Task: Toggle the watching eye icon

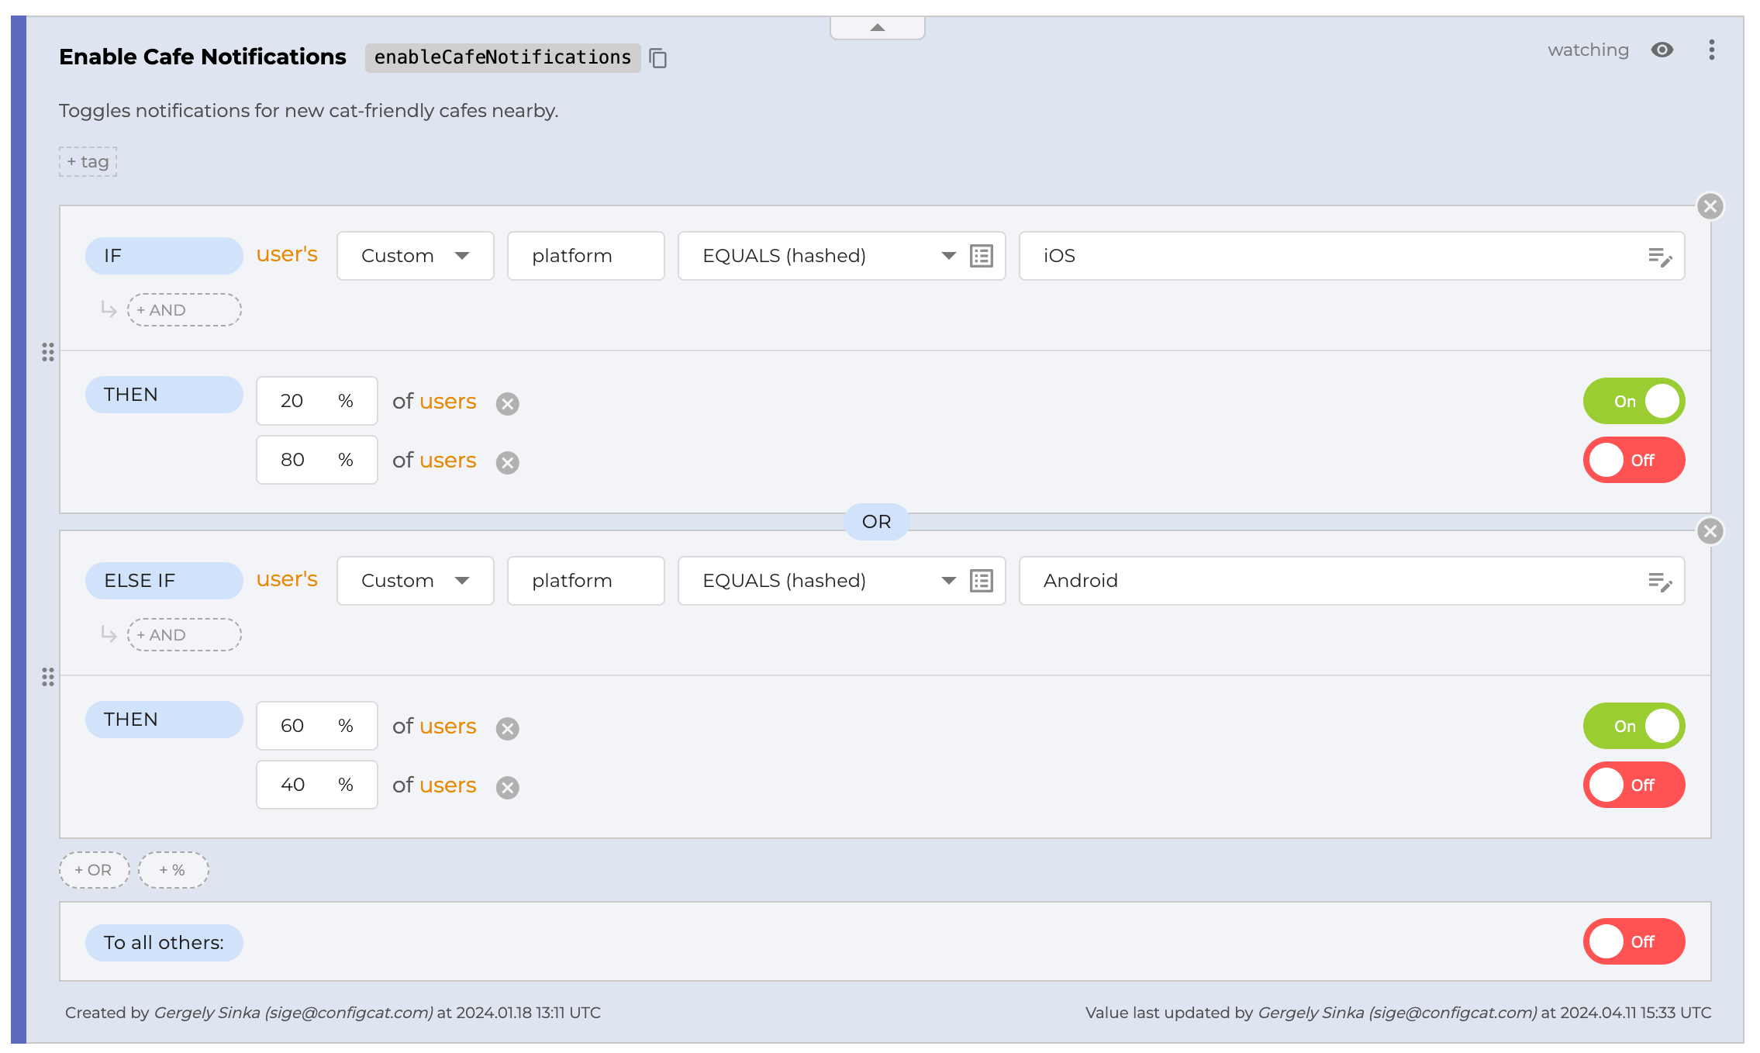Action: (x=1662, y=50)
